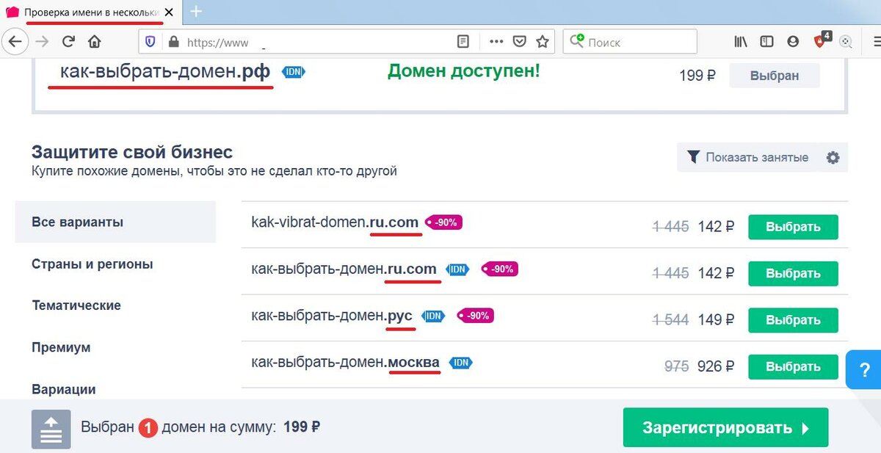
Task: Open the "Премиум" domains category
Action: pos(61,347)
